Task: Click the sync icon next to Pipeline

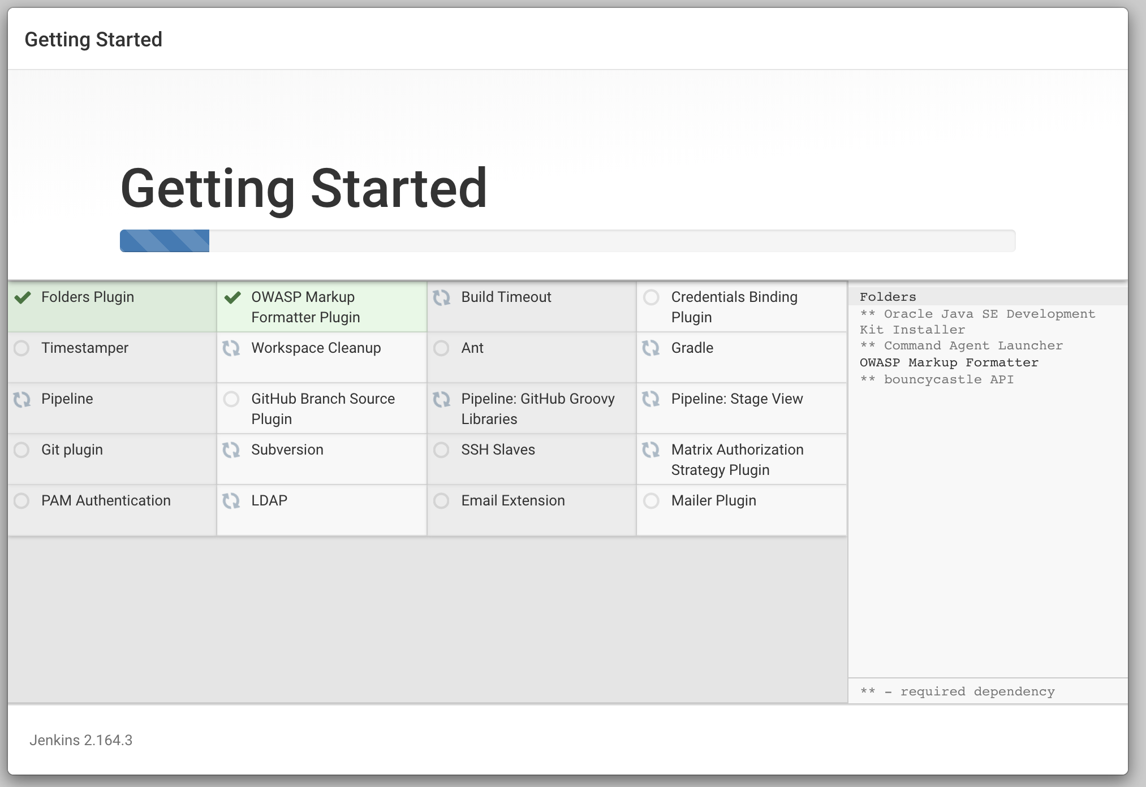Action: tap(22, 399)
